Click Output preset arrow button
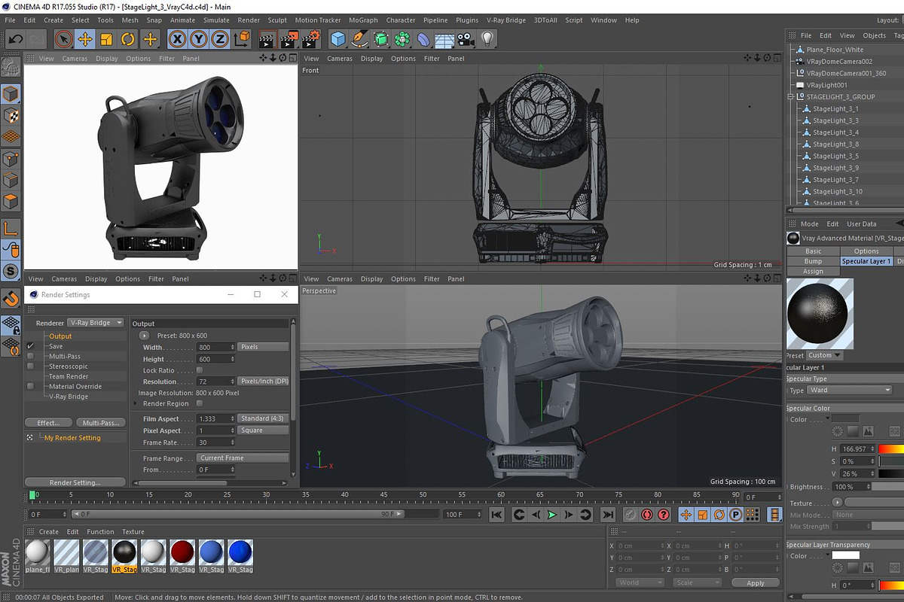 click(x=144, y=335)
